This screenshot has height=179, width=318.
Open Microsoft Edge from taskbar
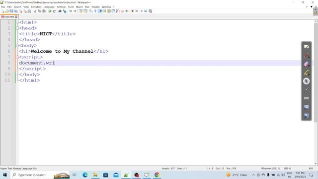pyautogui.click(x=85, y=175)
